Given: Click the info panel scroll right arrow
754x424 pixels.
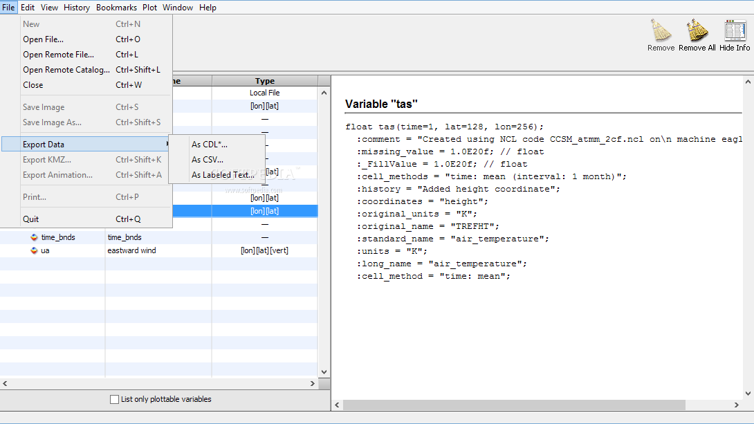Looking at the screenshot, I should 737,405.
